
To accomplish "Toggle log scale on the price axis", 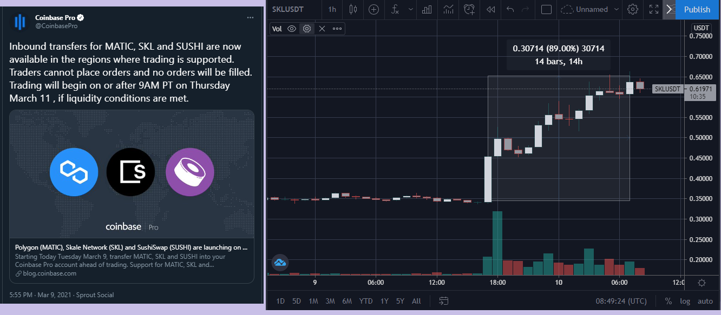I will (685, 301).
